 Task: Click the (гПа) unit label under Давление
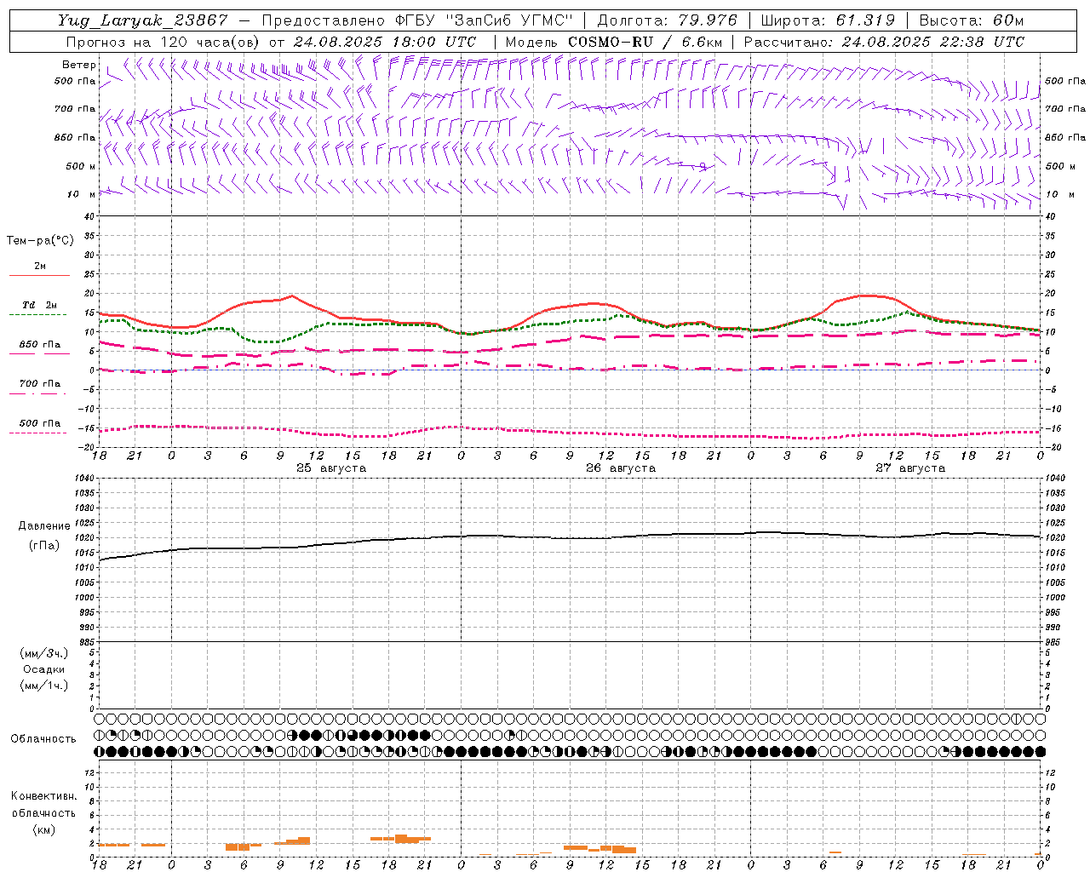point(44,546)
